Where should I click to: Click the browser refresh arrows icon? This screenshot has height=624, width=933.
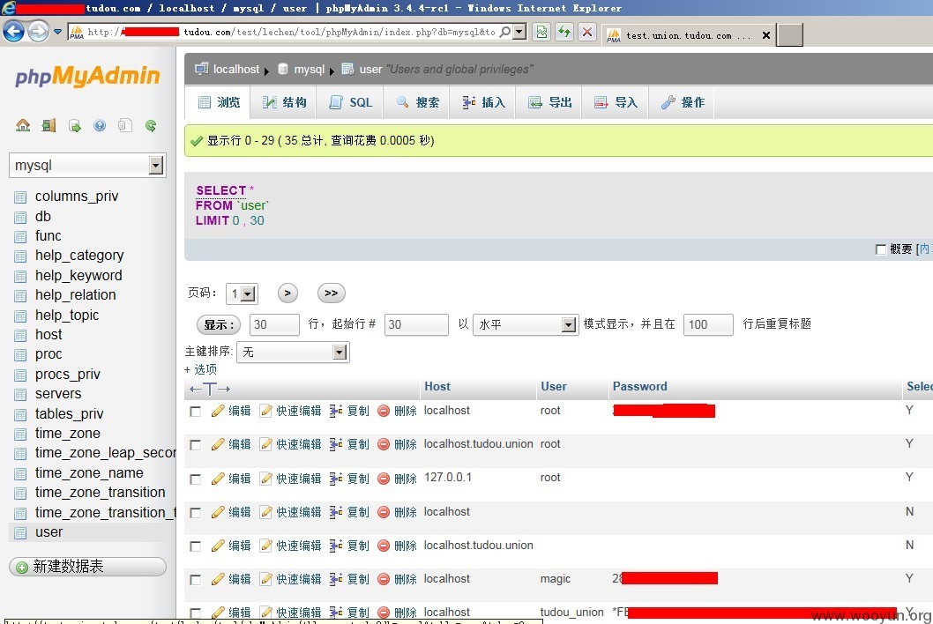click(x=564, y=32)
